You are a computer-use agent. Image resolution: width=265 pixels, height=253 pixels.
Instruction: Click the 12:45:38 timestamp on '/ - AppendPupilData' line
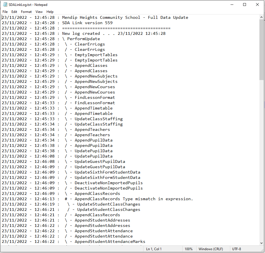[45, 145]
